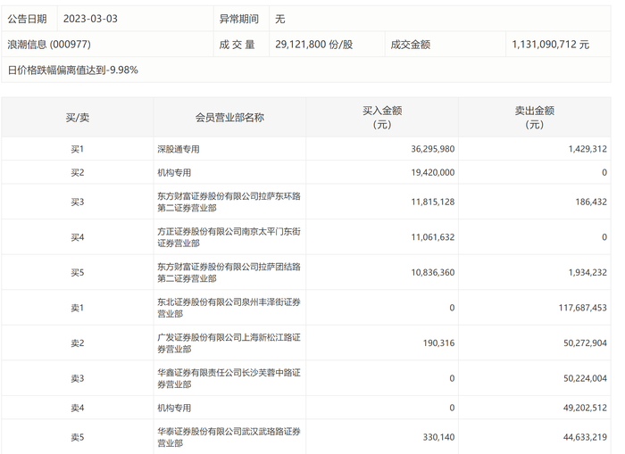
Task: Click the 会员营业部名称 column header
Action: point(229,118)
